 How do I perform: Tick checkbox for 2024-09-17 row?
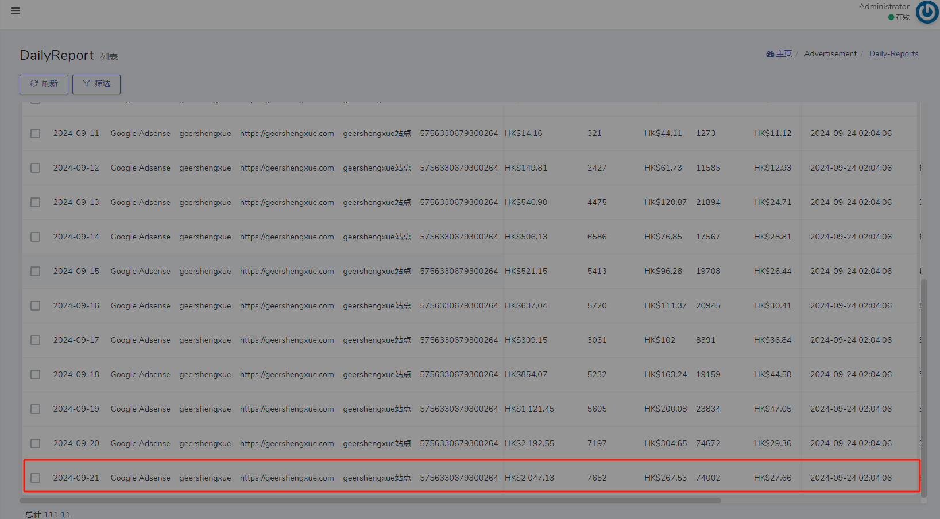tap(36, 340)
